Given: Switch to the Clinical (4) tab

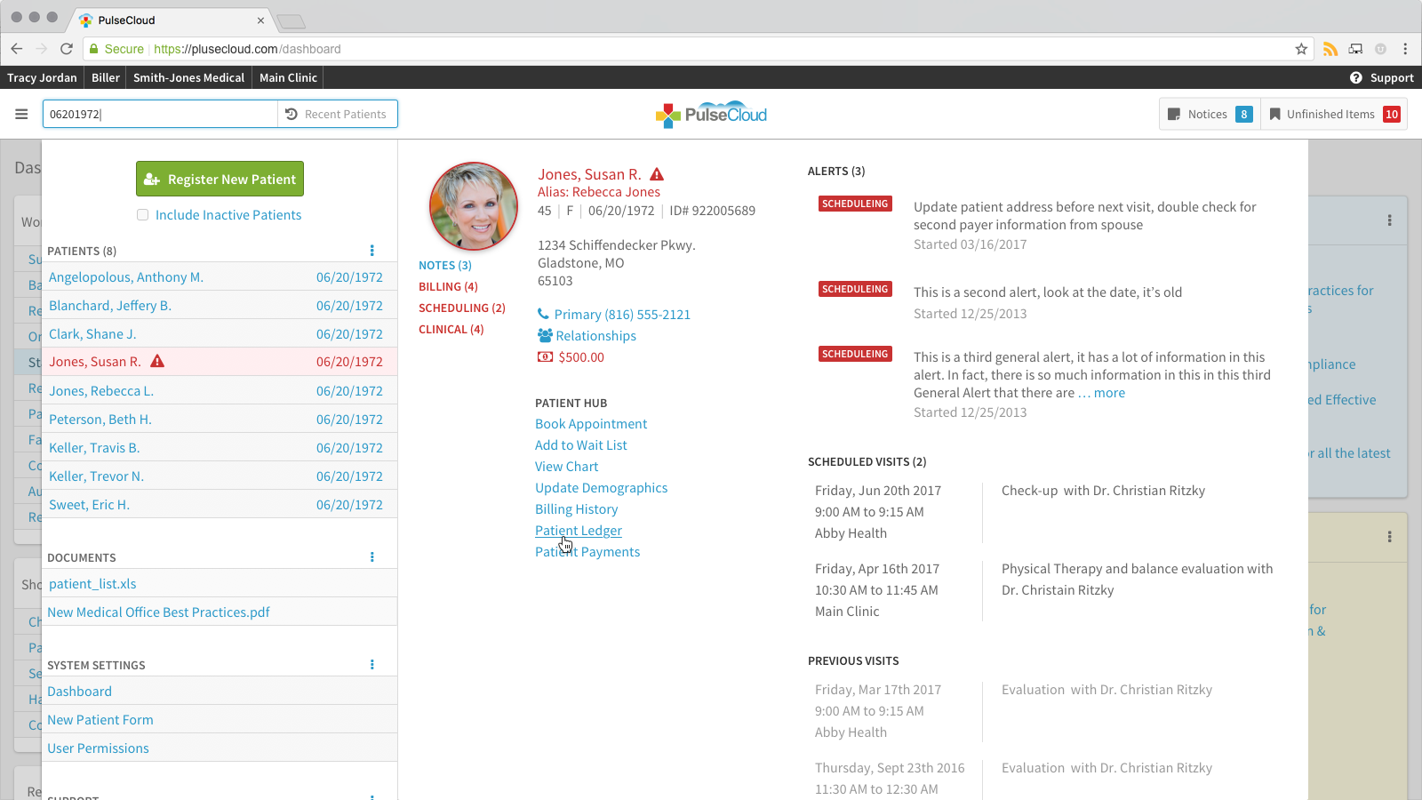Looking at the screenshot, I should [451, 329].
